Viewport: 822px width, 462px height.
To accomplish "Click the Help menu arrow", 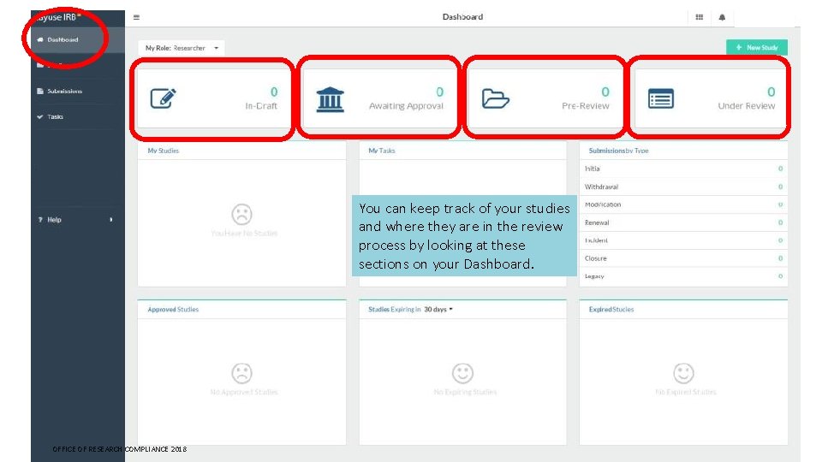I will (x=111, y=220).
